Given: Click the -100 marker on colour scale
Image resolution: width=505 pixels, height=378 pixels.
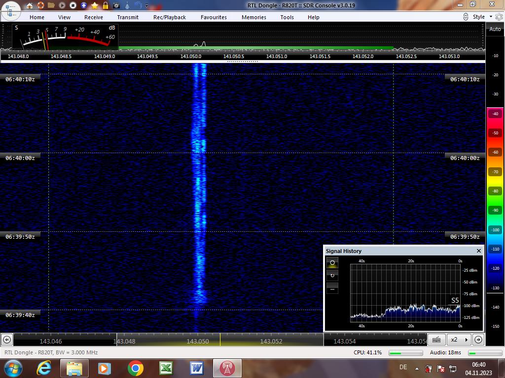Looking at the screenshot, I should 495,230.
